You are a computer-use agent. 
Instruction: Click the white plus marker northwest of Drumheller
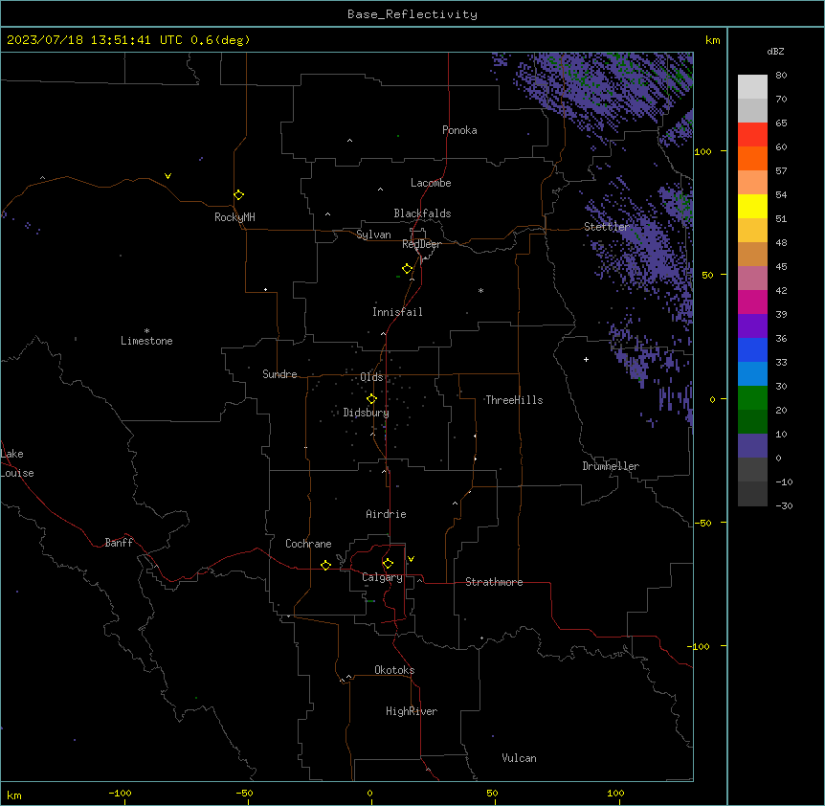click(586, 359)
